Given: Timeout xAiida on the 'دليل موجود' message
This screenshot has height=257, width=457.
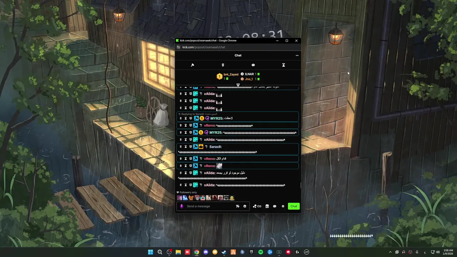Looking at the screenshot, I should (x=186, y=173).
